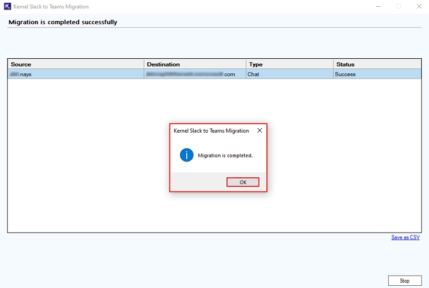Screen dimensions: 429x288
Task: Select the 'Chat' type cell
Action: click(290, 74)
